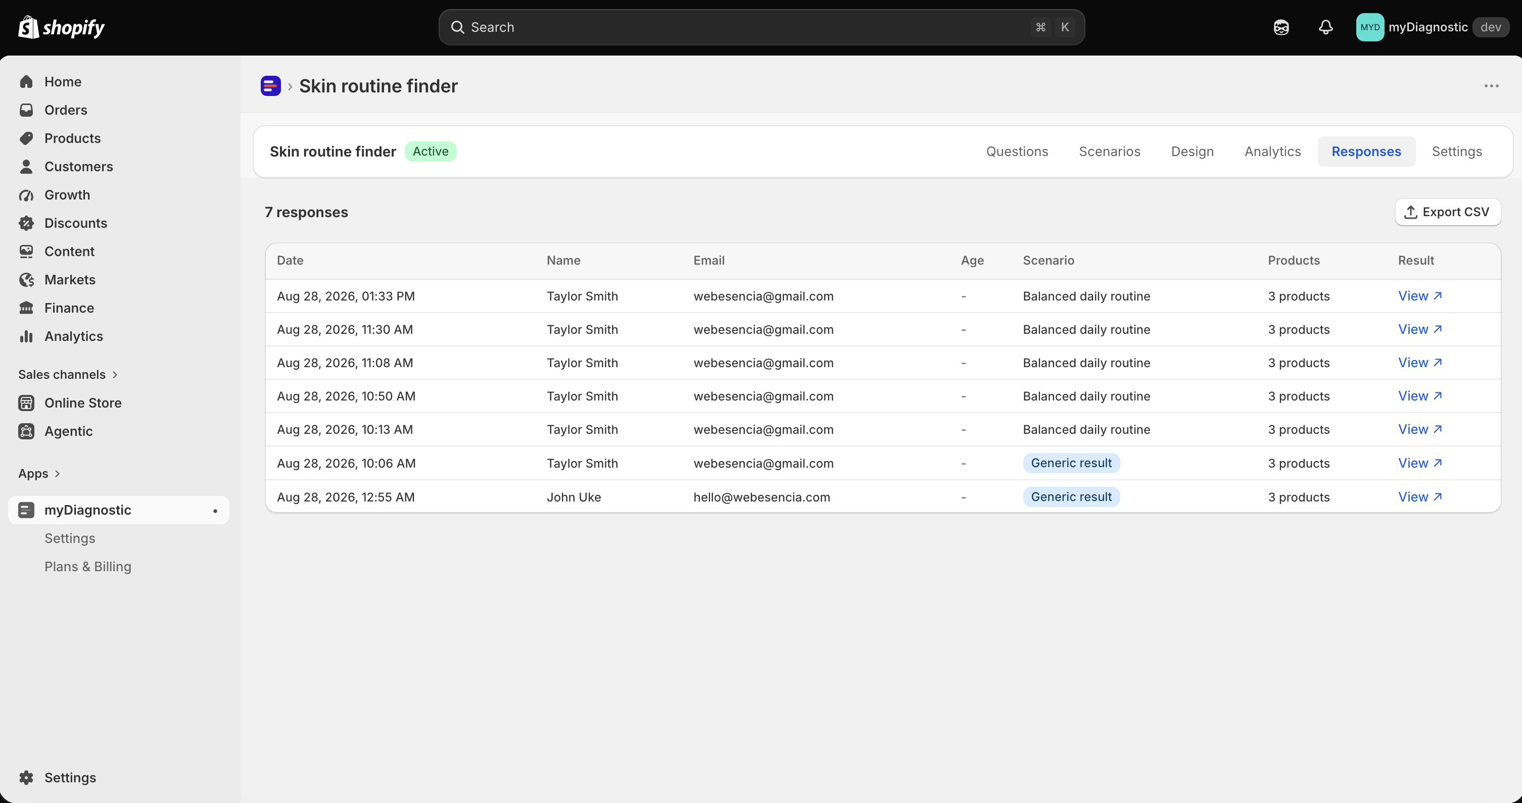Viewport: 1522px width, 803px height.
Task: Click the Analytics bar chart icon
Action: click(x=26, y=336)
